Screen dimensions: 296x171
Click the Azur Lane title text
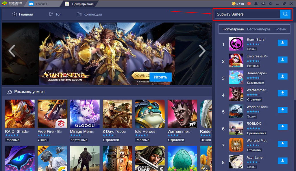[254, 157]
